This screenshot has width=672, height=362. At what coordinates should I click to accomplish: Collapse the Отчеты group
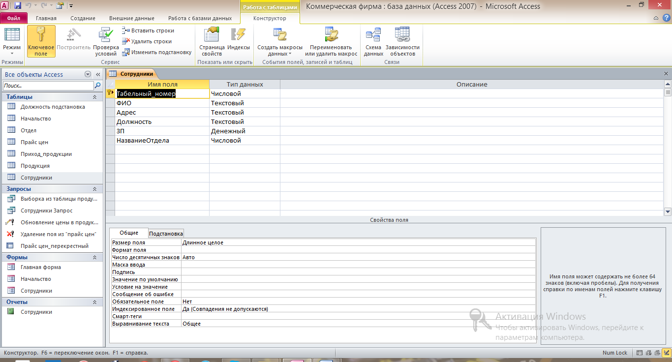pos(95,302)
